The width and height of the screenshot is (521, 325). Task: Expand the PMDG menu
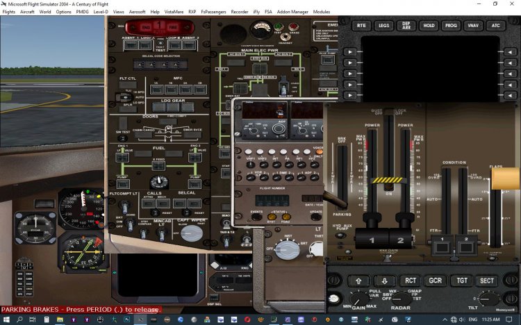(x=82, y=12)
